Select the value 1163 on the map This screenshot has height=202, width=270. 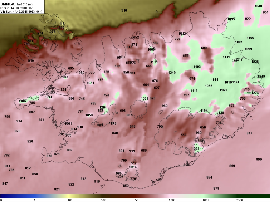[223, 90]
